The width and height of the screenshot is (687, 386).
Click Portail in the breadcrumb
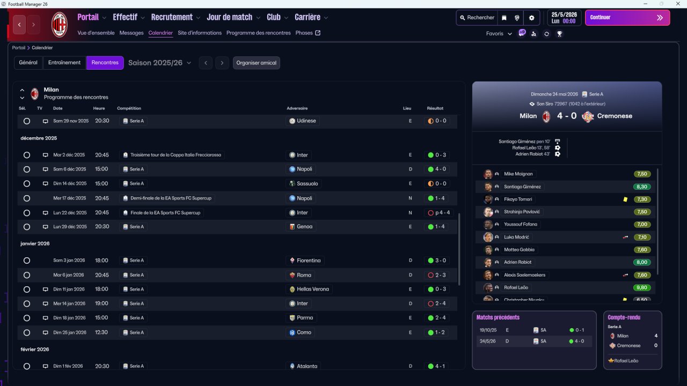coord(19,48)
